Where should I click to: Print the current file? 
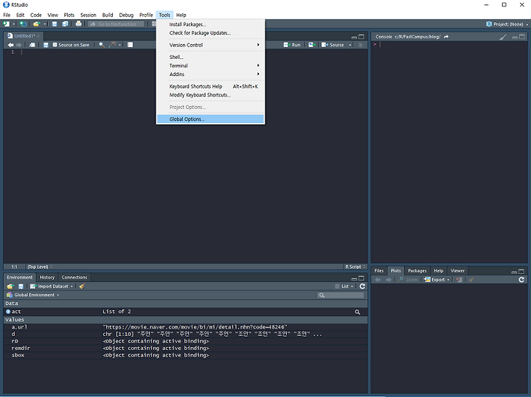tap(79, 24)
